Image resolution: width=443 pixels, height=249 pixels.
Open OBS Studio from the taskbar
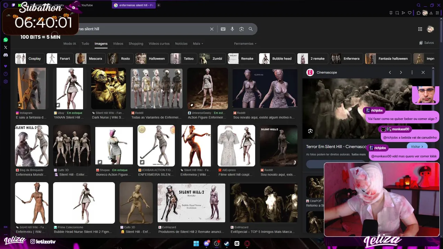217,243
